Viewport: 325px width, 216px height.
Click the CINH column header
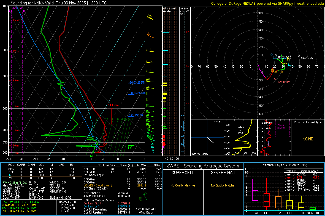pyautogui.click(x=31, y=165)
